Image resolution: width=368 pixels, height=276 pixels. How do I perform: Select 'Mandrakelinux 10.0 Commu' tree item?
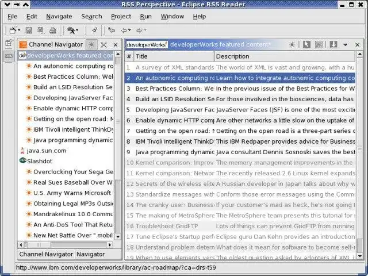coord(73,214)
